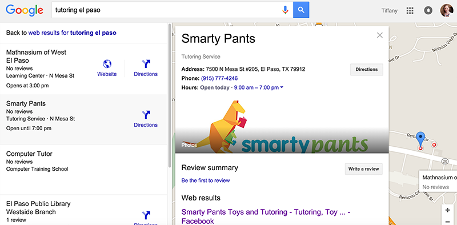Click the address 7500 N Mesa St #205
The image size is (457, 225).
(x=255, y=69)
